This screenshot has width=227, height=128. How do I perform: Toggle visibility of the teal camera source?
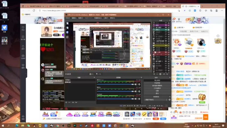pos(166,30)
